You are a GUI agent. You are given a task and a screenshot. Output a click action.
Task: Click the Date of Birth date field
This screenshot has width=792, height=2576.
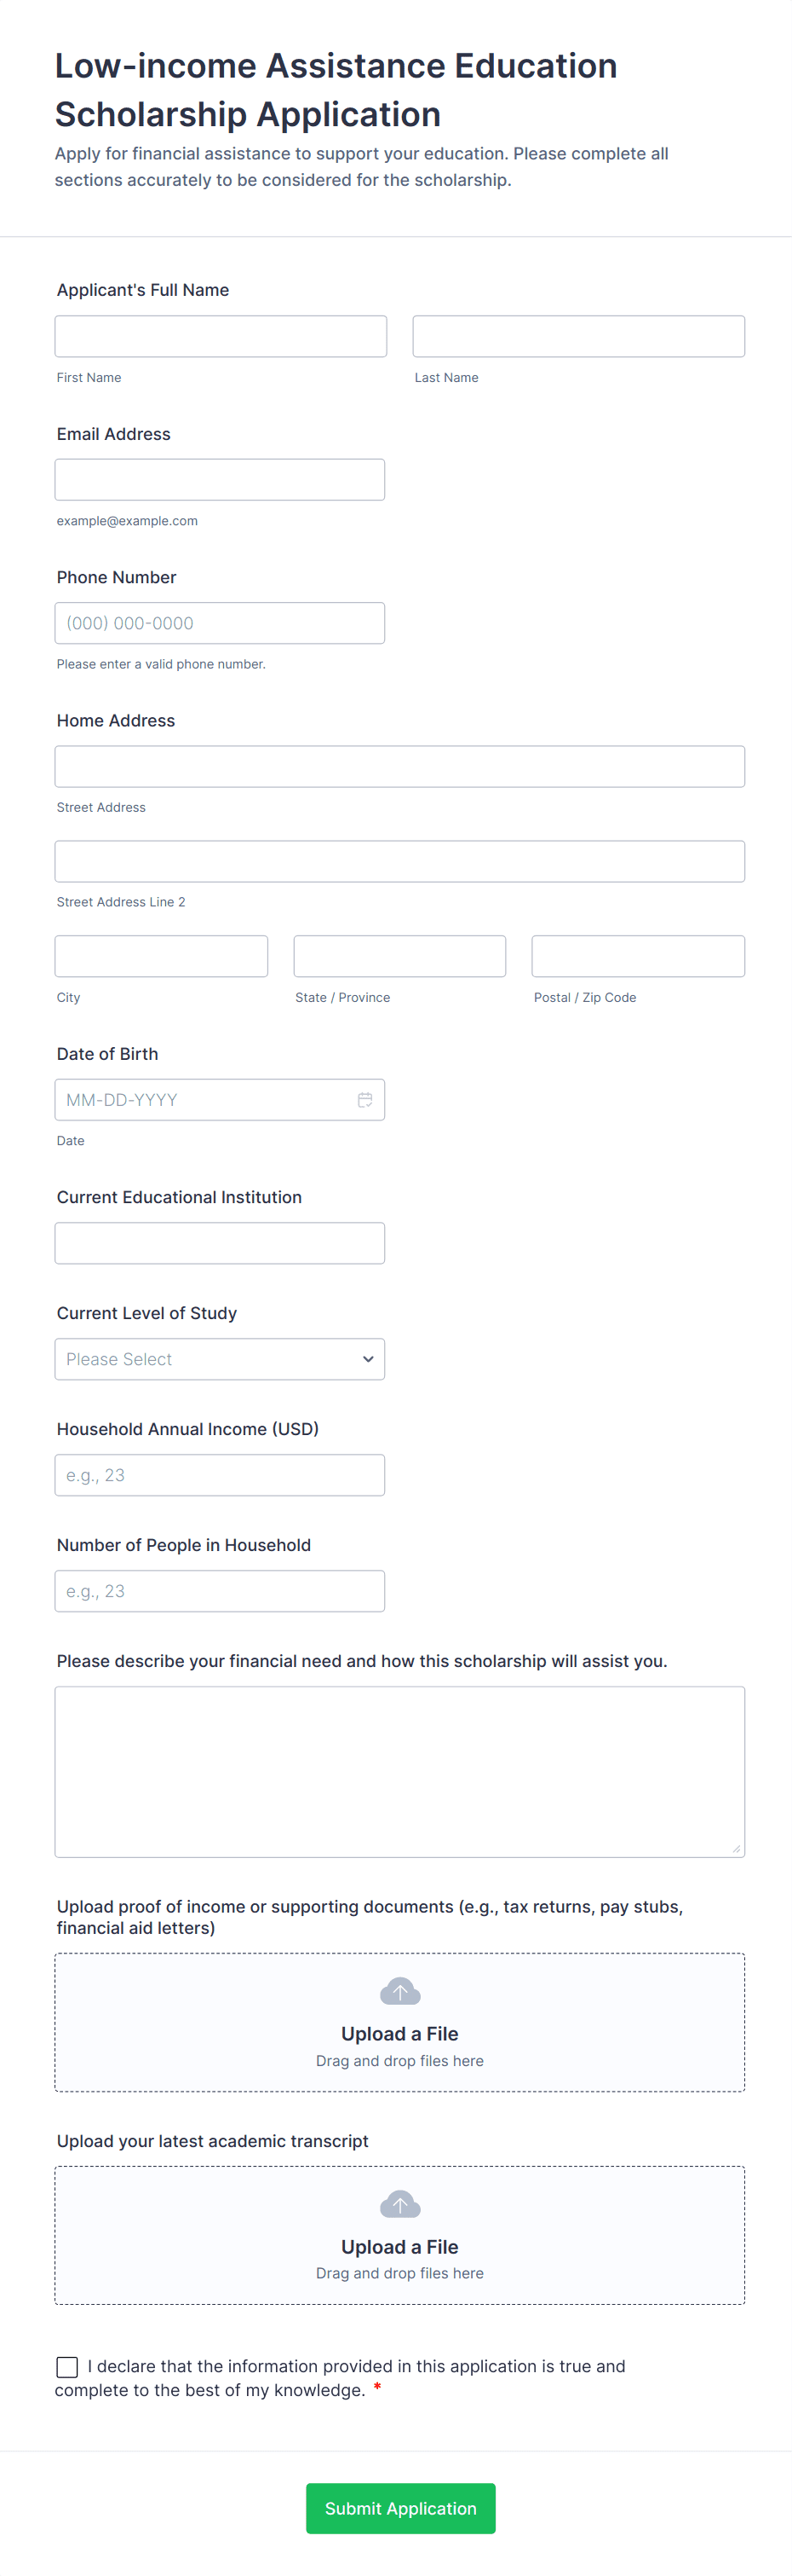200,1099
